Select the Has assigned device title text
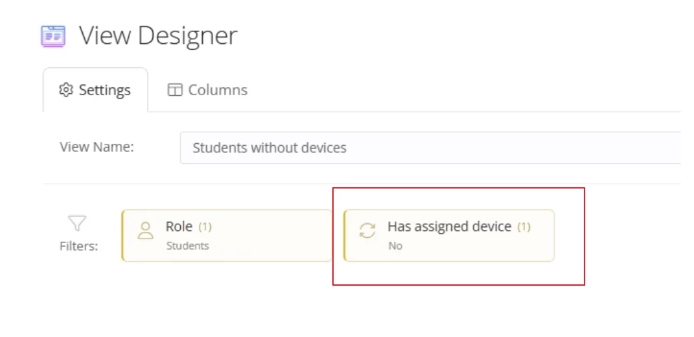The width and height of the screenshot is (694, 337). pos(450,226)
